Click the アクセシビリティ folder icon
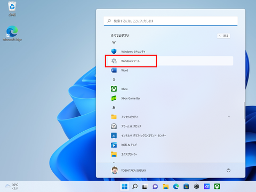Image resolution: width=256 pixels, height=192 pixels. pos(114,117)
